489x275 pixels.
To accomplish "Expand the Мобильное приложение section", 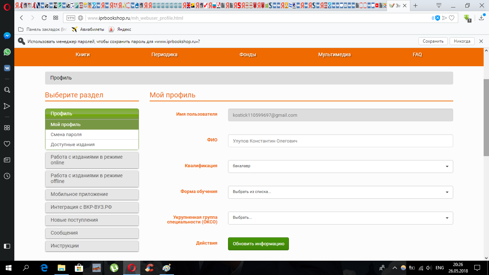I will tap(92, 194).
